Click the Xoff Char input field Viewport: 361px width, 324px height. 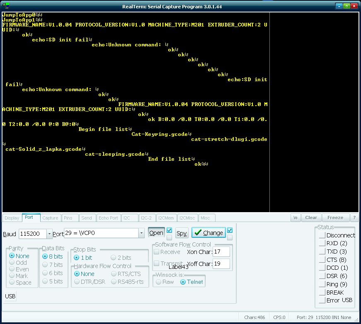(221, 264)
